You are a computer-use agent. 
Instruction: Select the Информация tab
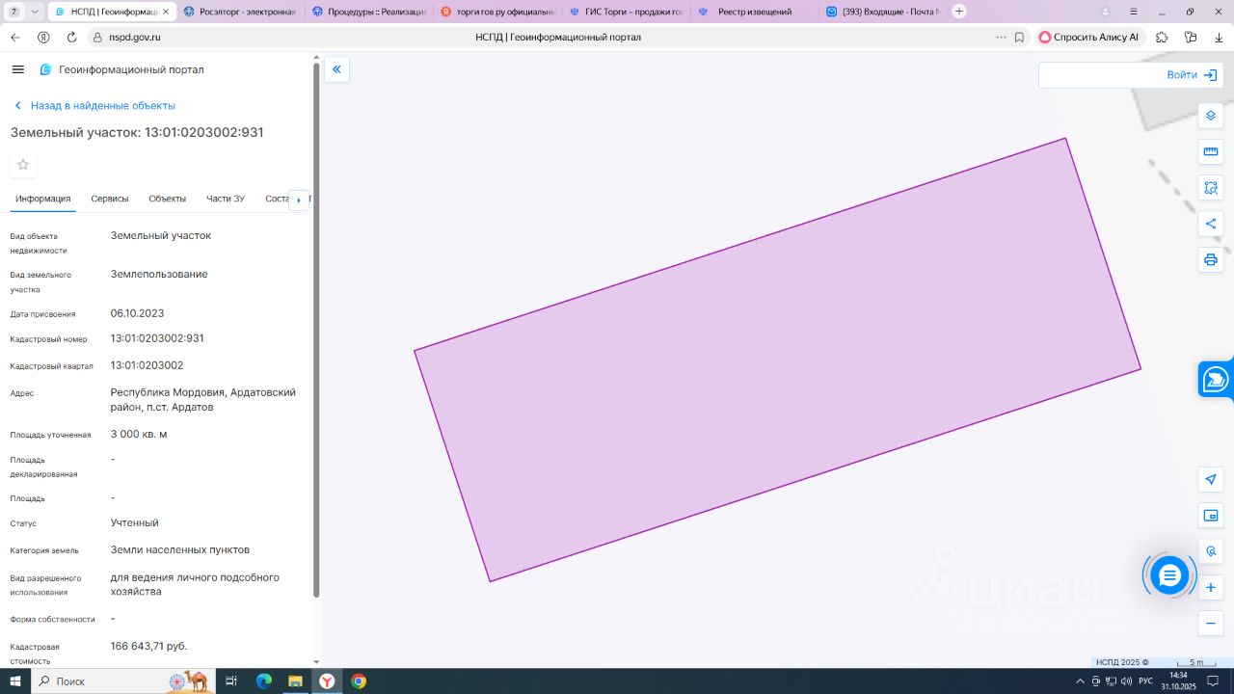point(43,199)
